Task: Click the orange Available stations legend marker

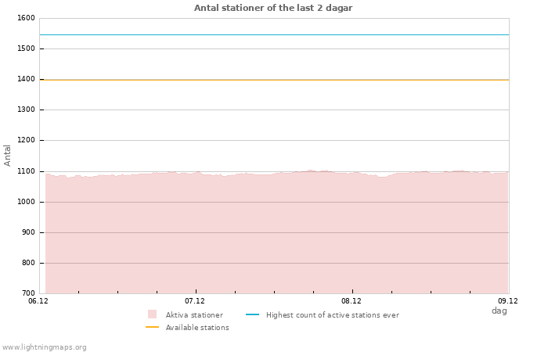Action: point(152,327)
